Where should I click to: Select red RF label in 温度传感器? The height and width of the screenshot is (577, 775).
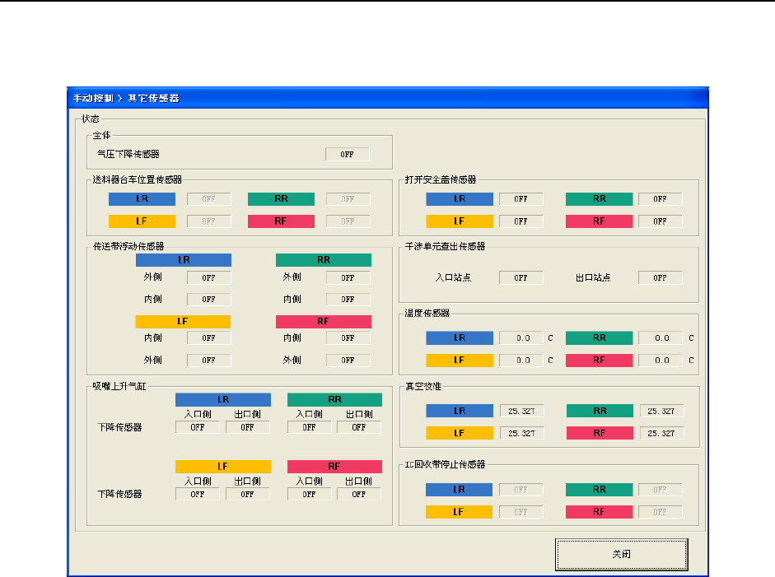point(599,361)
